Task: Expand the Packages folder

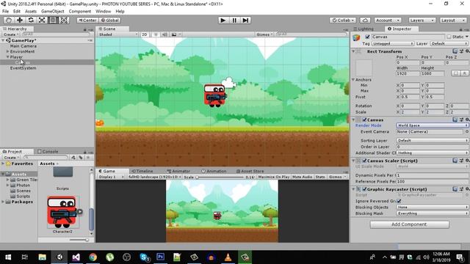Action: click(x=3, y=202)
